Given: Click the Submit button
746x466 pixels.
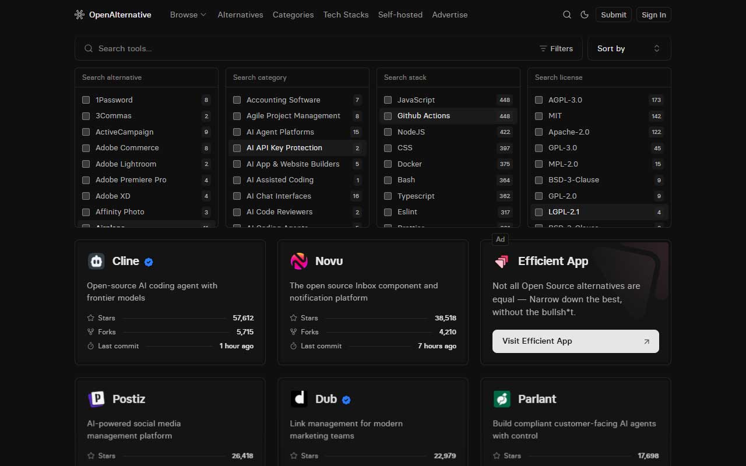Looking at the screenshot, I should [x=614, y=15].
